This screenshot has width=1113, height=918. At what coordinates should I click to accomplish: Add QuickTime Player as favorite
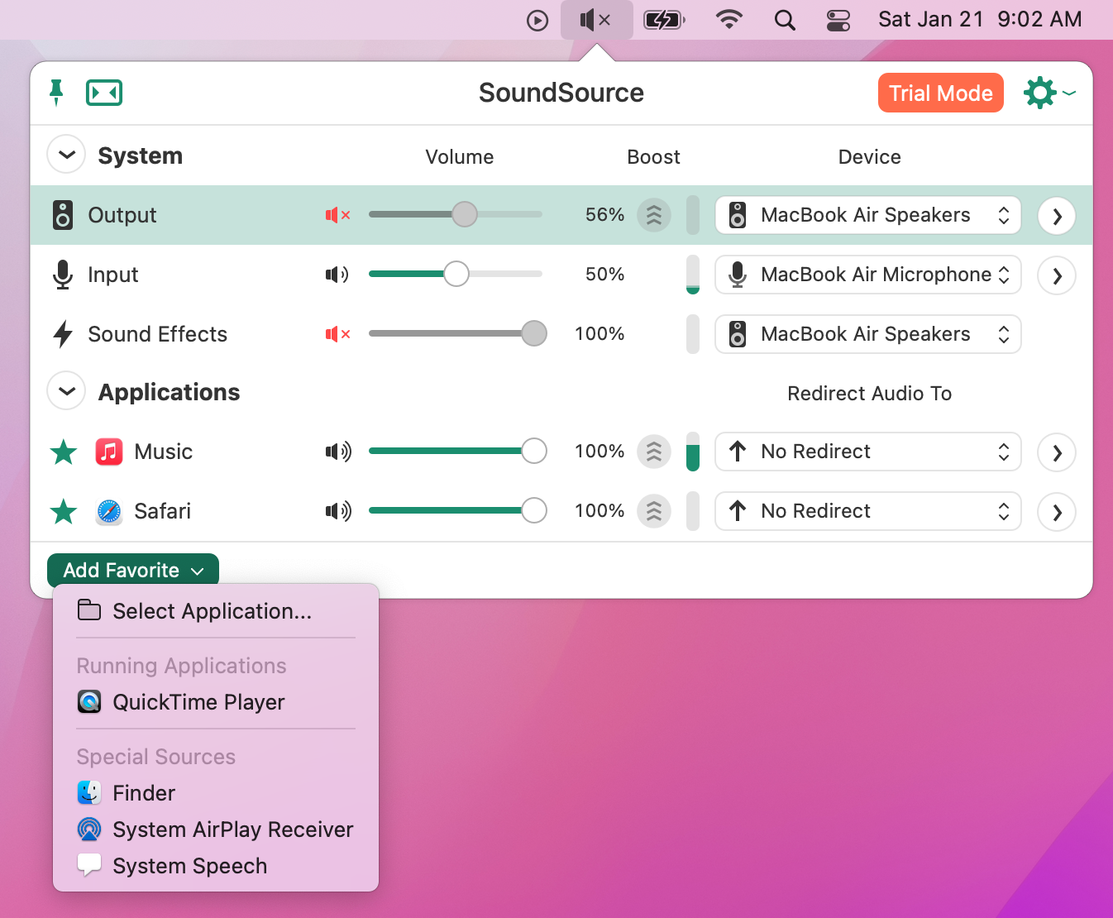tap(216, 702)
